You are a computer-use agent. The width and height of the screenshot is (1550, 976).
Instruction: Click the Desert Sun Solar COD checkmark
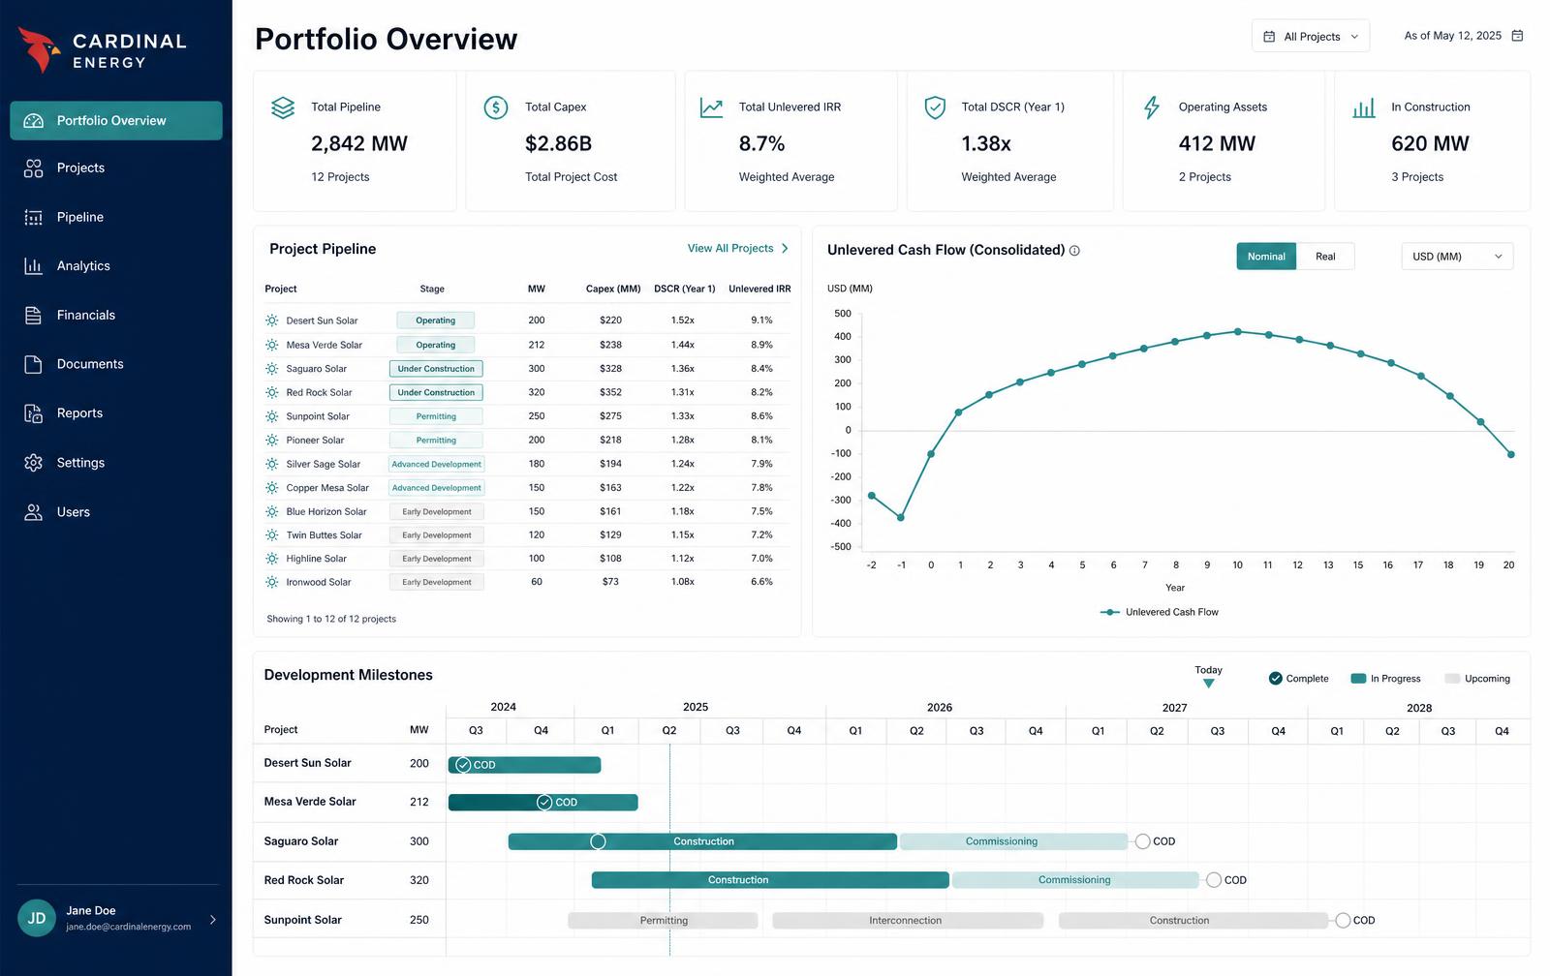[463, 765]
